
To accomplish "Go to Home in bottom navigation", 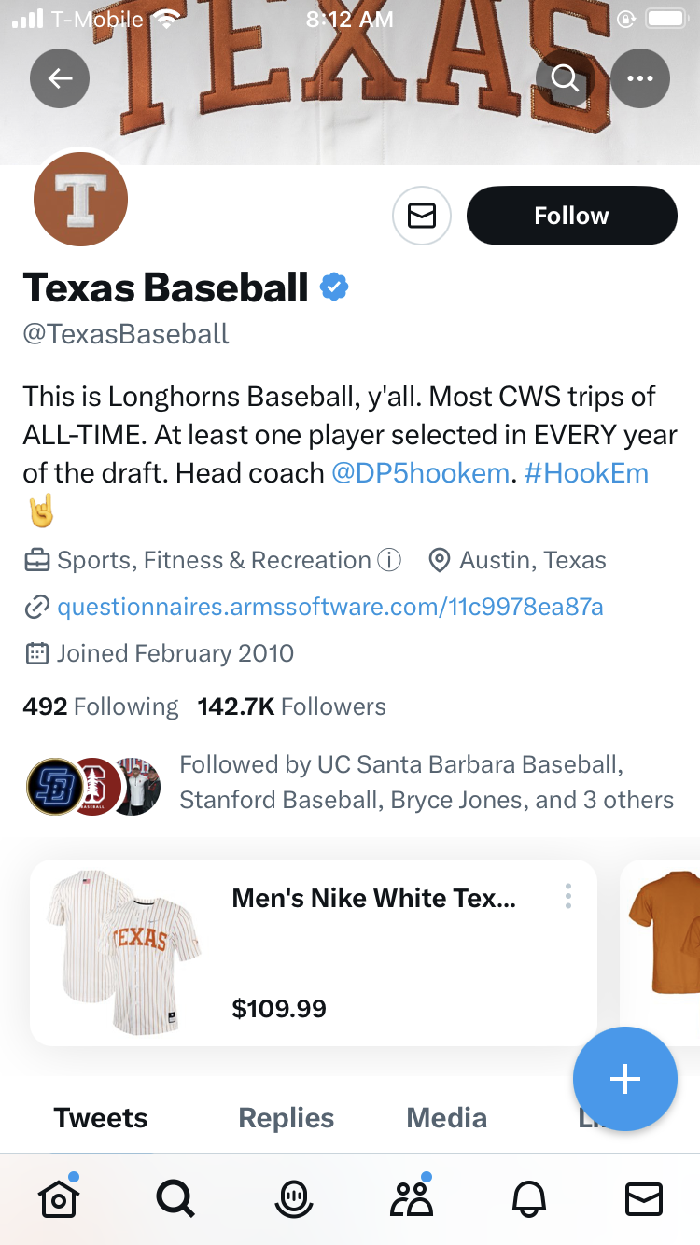I will tap(58, 1198).
